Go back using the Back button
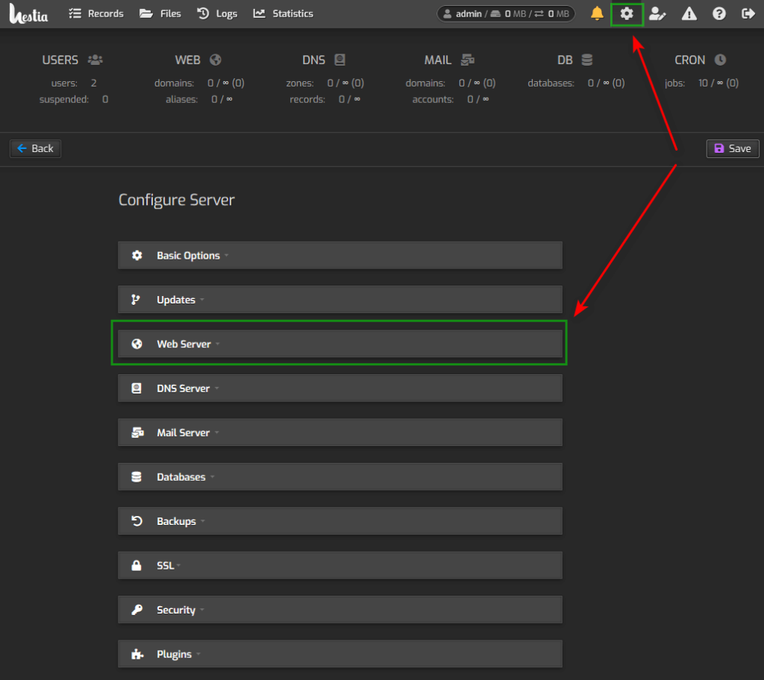764x680 pixels. (35, 148)
